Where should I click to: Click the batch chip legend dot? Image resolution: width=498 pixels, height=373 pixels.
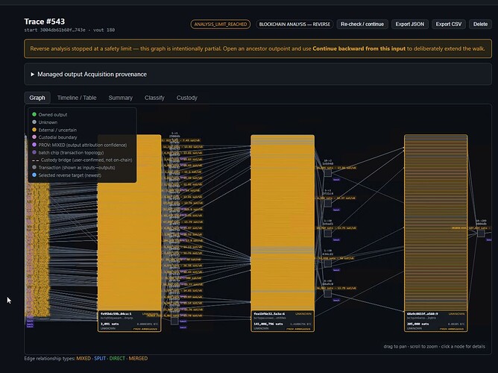click(x=34, y=152)
